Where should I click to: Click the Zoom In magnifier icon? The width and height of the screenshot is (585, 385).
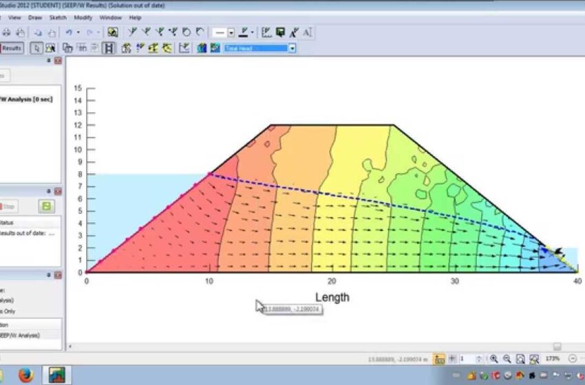click(x=493, y=359)
